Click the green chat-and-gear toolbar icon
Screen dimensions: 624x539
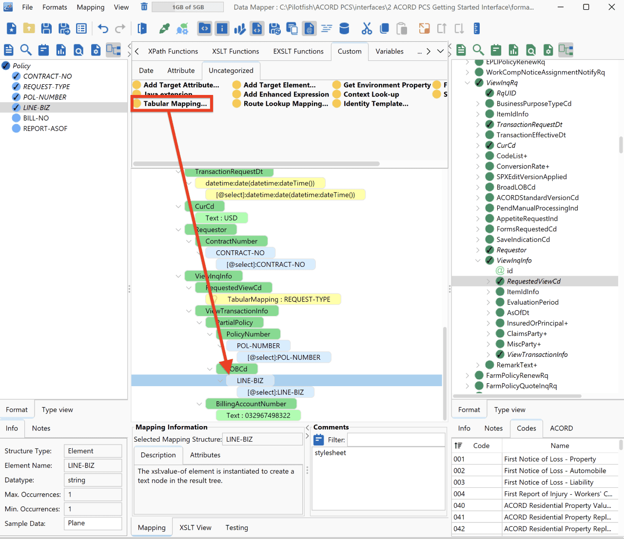182,29
